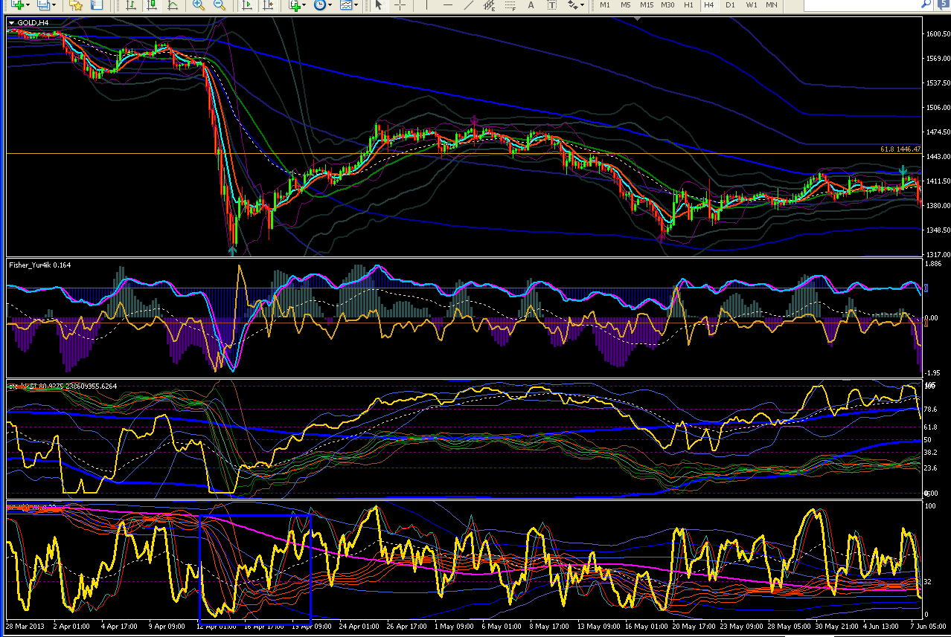
Task: Switch timeframe to MN monthly
Action: [x=772, y=5]
